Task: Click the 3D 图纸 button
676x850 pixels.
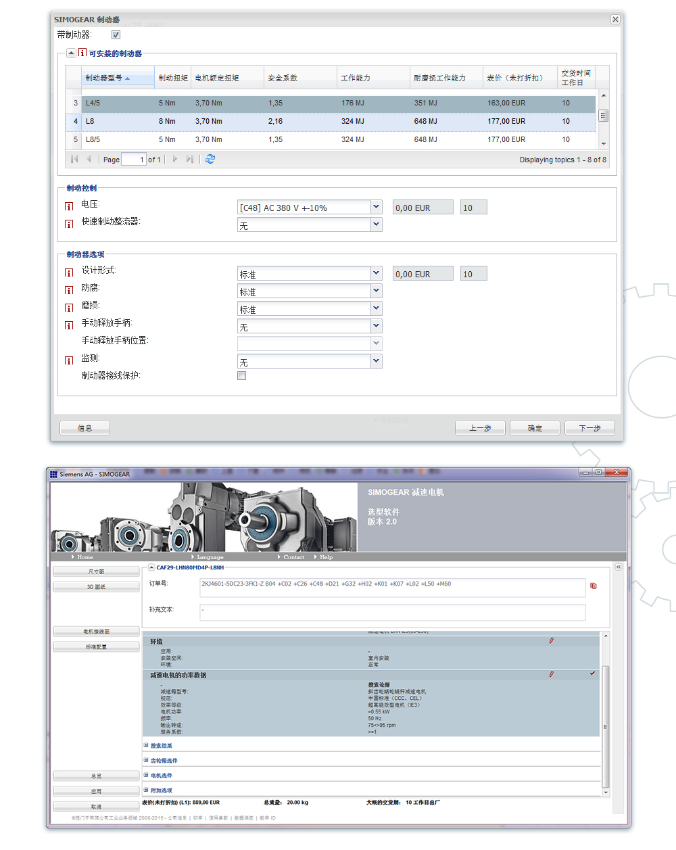Action: pyautogui.click(x=96, y=587)
